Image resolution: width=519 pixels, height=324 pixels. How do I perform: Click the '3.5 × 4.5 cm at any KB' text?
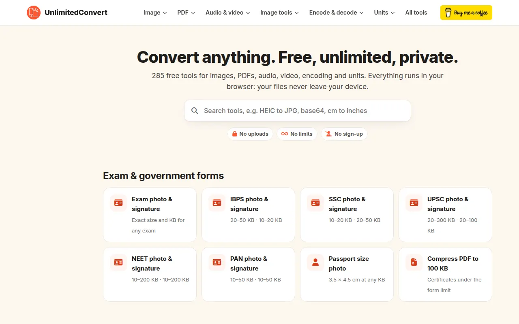click(357, 280)
